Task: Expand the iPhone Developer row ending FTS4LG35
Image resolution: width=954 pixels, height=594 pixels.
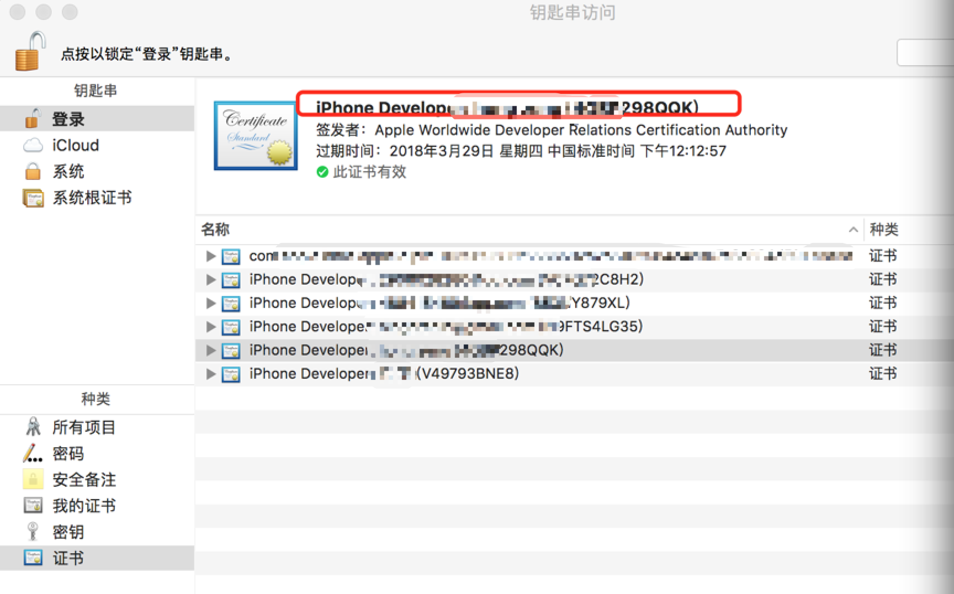Action: point(210,326)
